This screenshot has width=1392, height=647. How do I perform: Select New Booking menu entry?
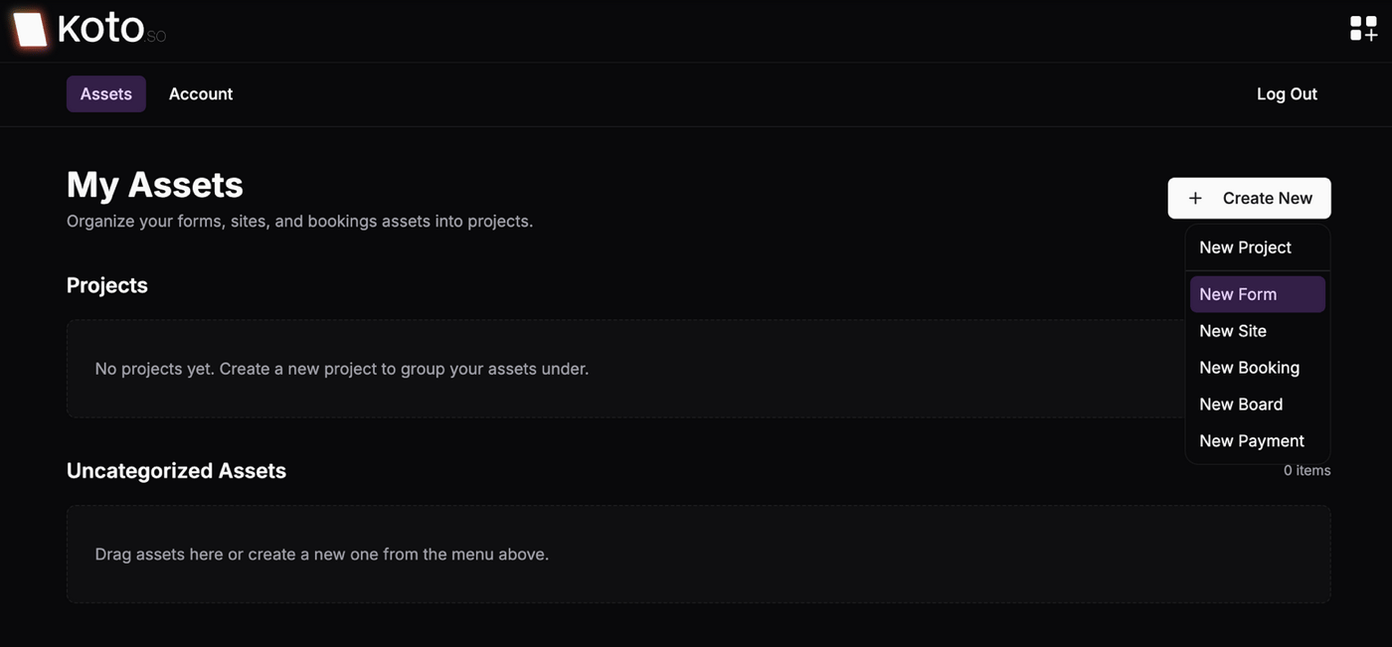pyautogui.click(x=1249, y=368)
